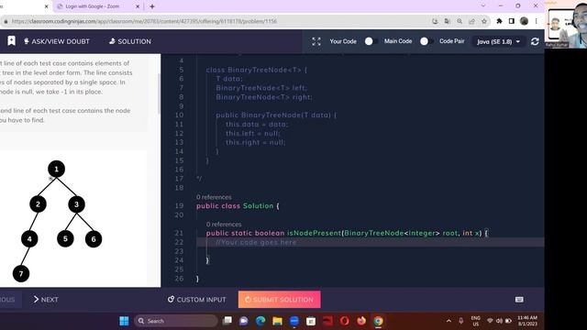Viewport: 587px width, 330px height.
Task: Click the ENG US language indicator
Action: [476, 321]
